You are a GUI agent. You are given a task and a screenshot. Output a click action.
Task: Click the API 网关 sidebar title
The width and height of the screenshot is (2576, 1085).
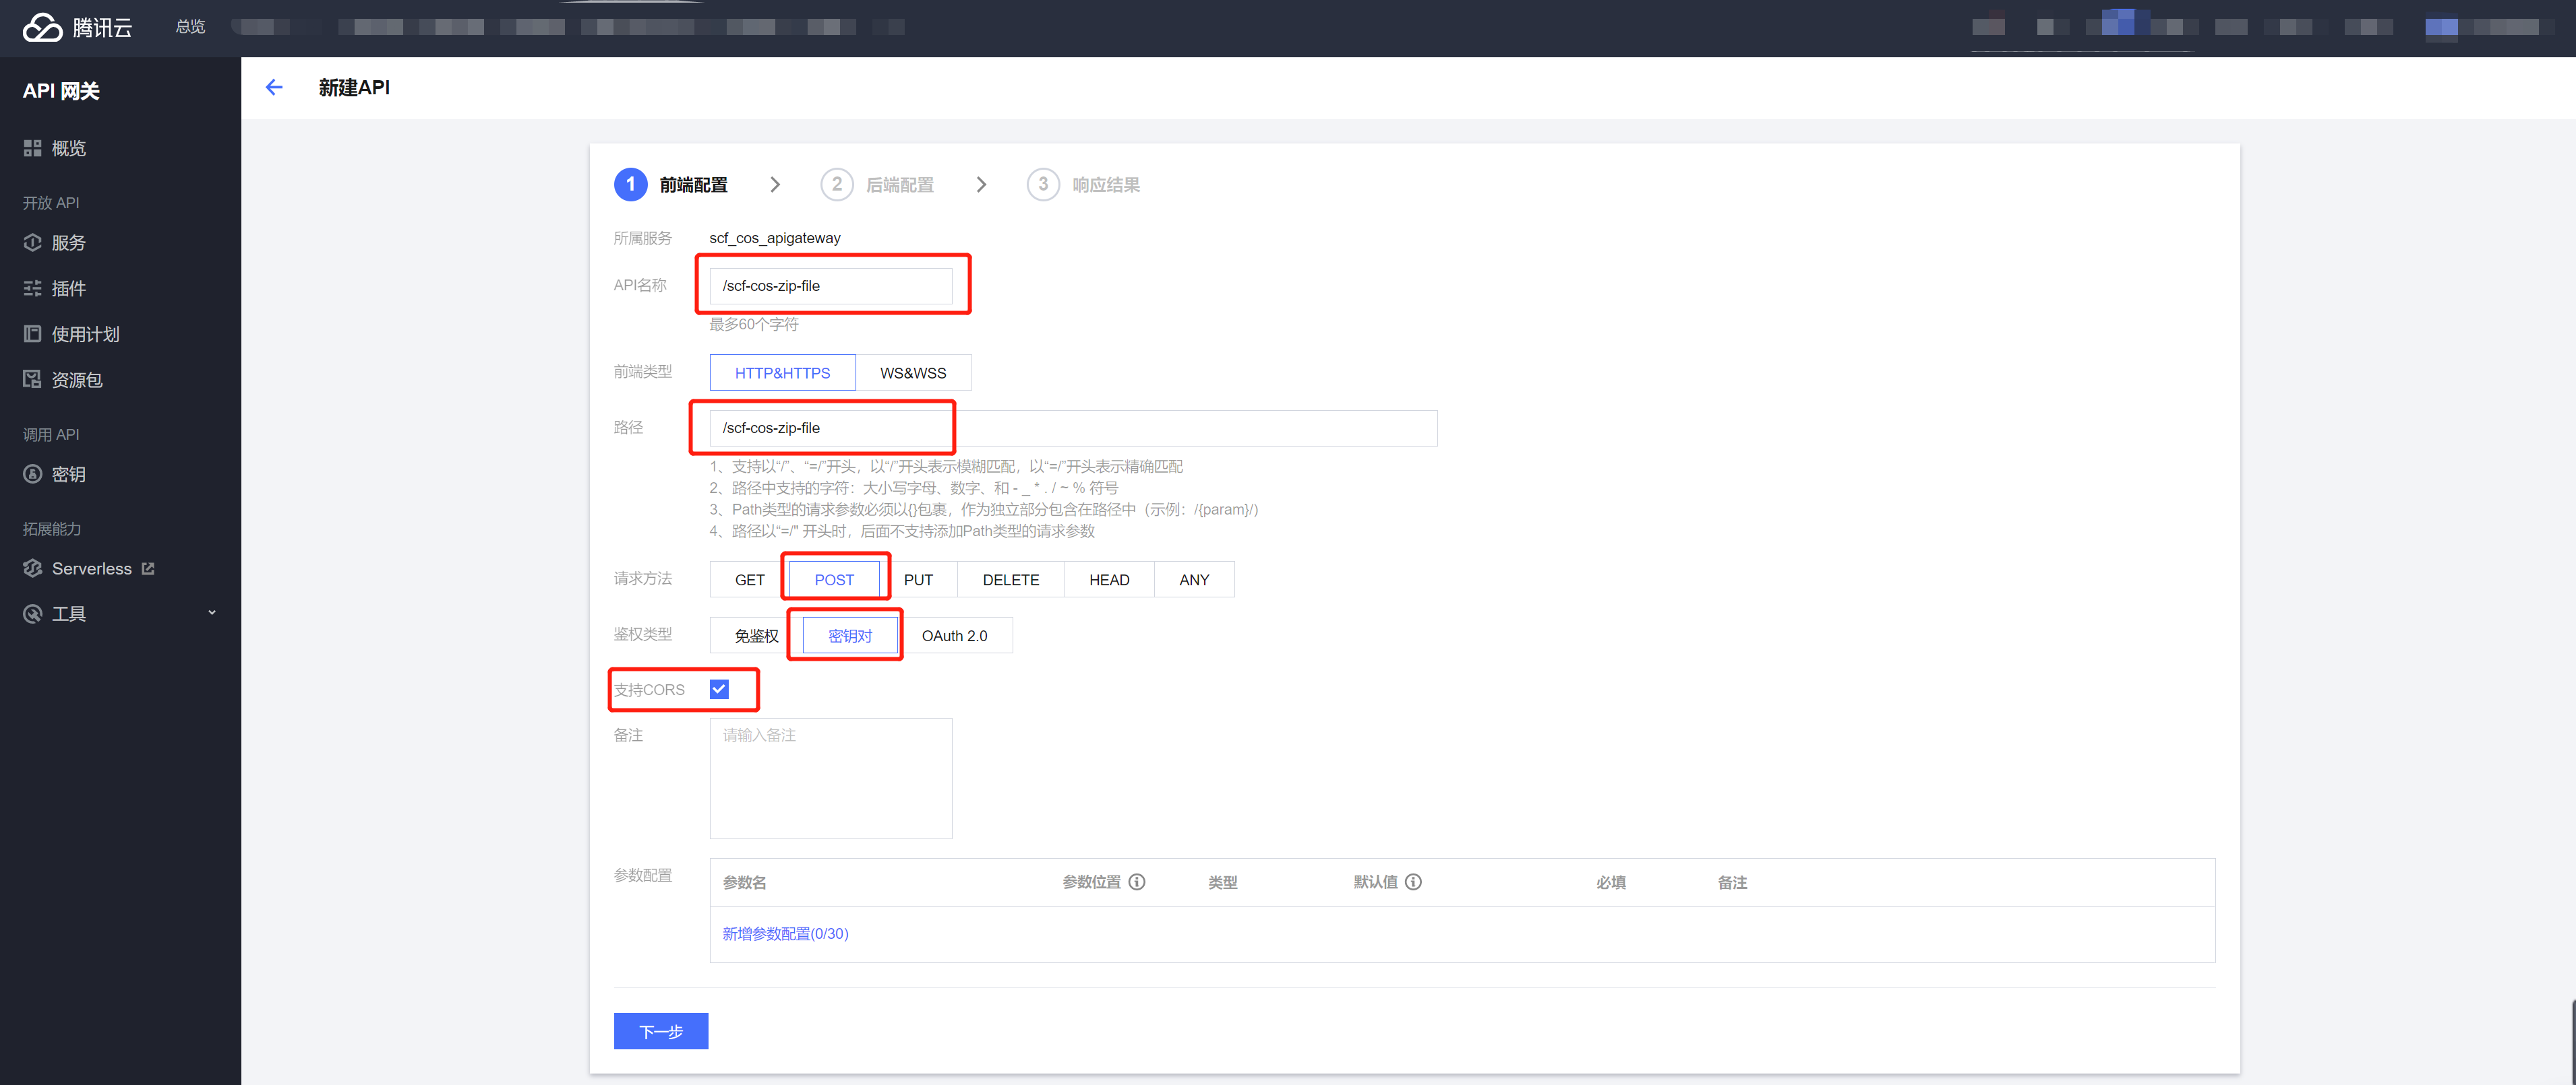(x=61, y=91)
